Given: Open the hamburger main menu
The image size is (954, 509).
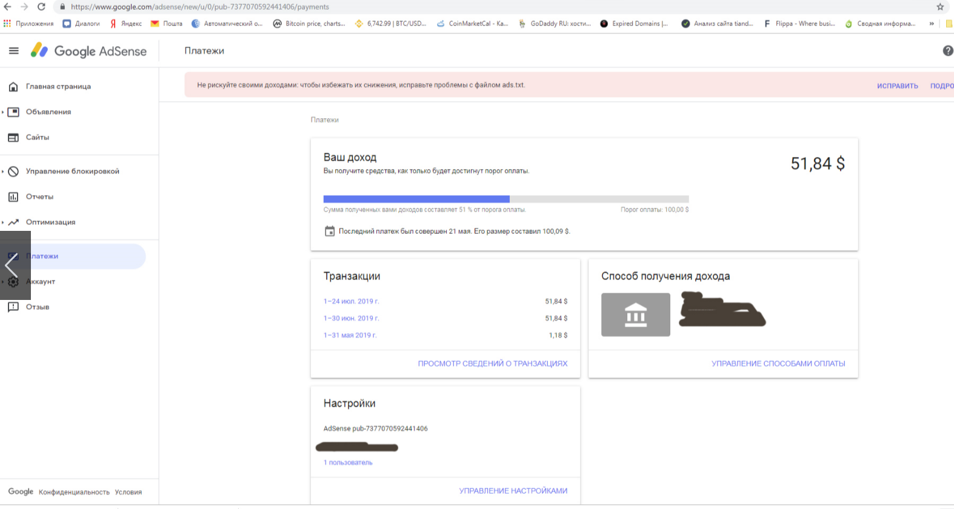Looking at the screenshot, I should pos(13,51).
